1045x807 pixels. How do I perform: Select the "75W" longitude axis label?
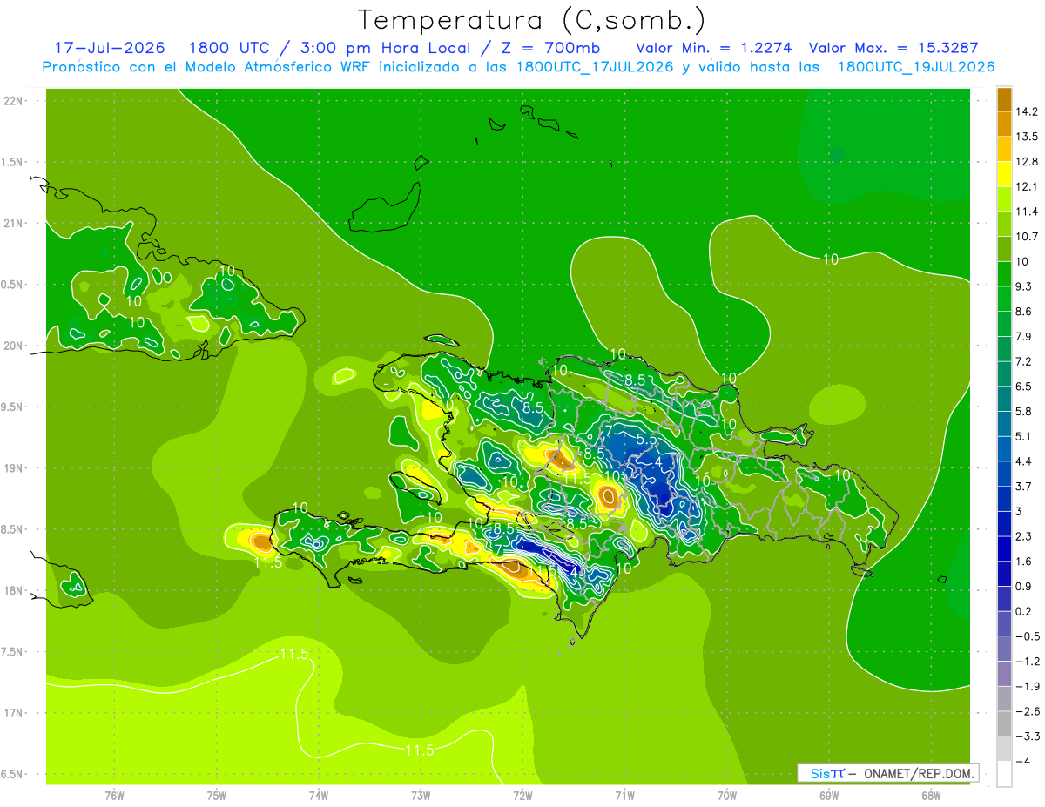click(x=217, y=796)
